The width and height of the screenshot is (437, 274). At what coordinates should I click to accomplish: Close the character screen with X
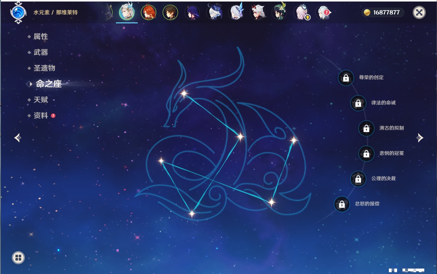[x=419, y=12]
